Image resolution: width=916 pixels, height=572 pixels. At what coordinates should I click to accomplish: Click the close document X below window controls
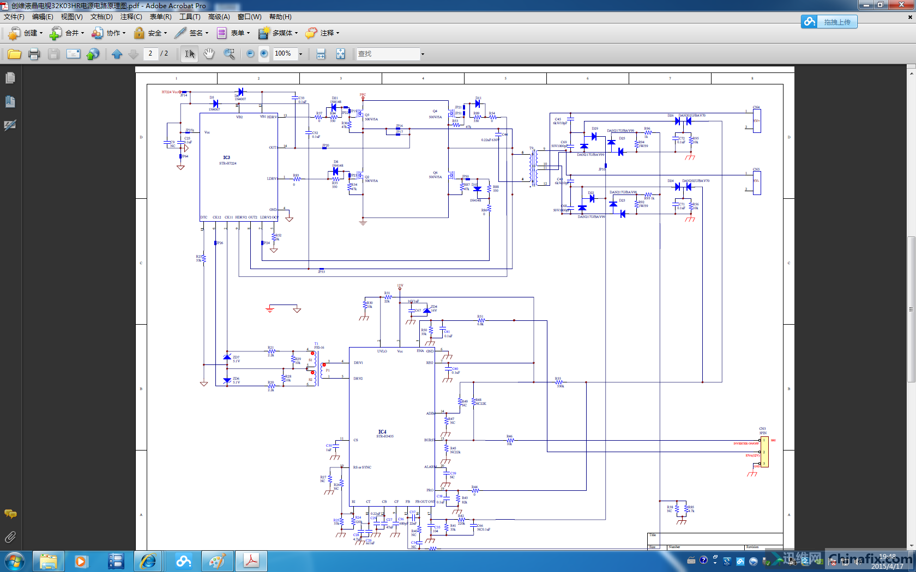point(910,17)
